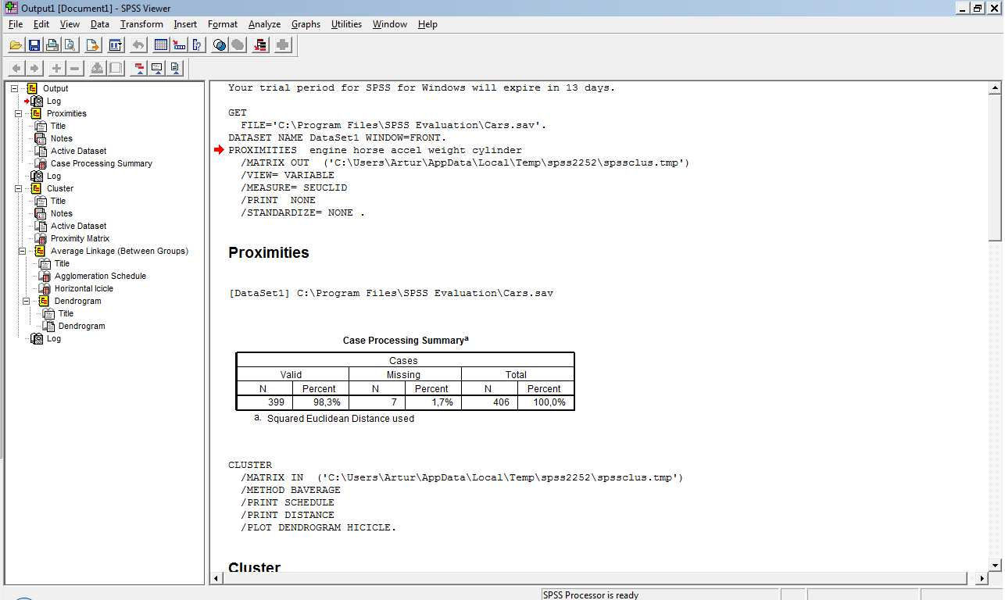The height and width of the screenshot is (600, 1005).
Task: Select Notes under the Proximities node
Action: (x=62, y=138)
